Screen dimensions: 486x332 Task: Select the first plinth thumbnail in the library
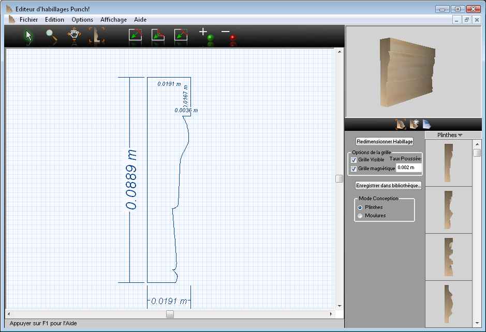tap(449, 163)
